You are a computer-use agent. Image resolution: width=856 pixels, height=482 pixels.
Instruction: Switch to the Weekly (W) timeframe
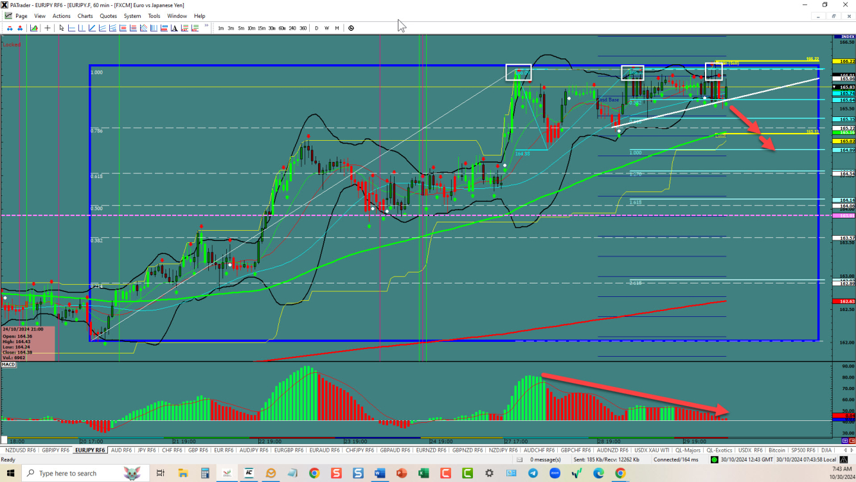click(x=327, y=28)
